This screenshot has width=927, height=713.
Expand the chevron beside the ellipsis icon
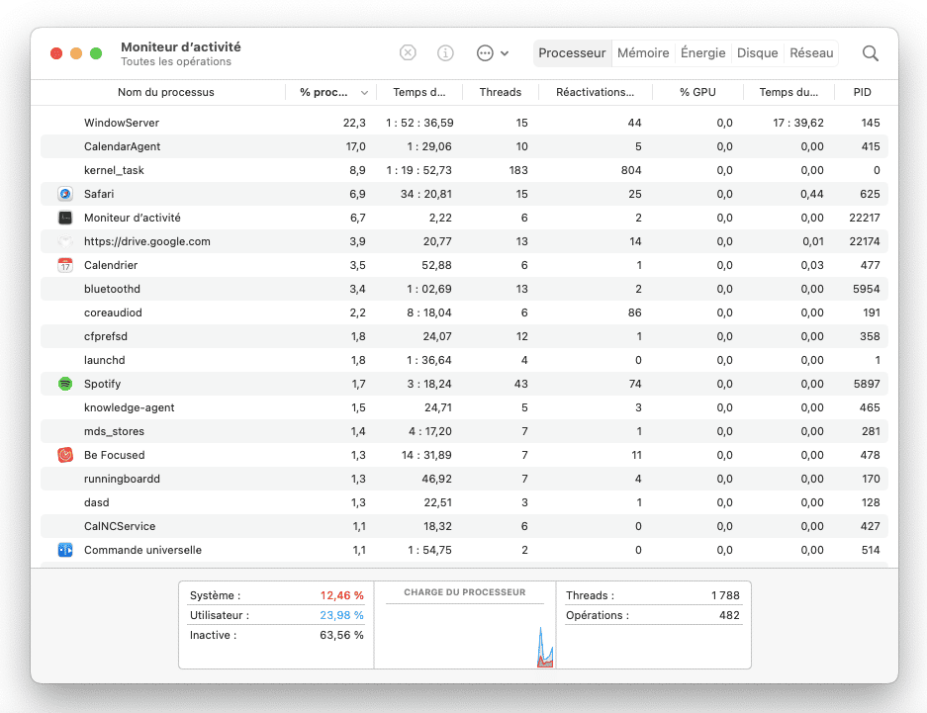505,53
